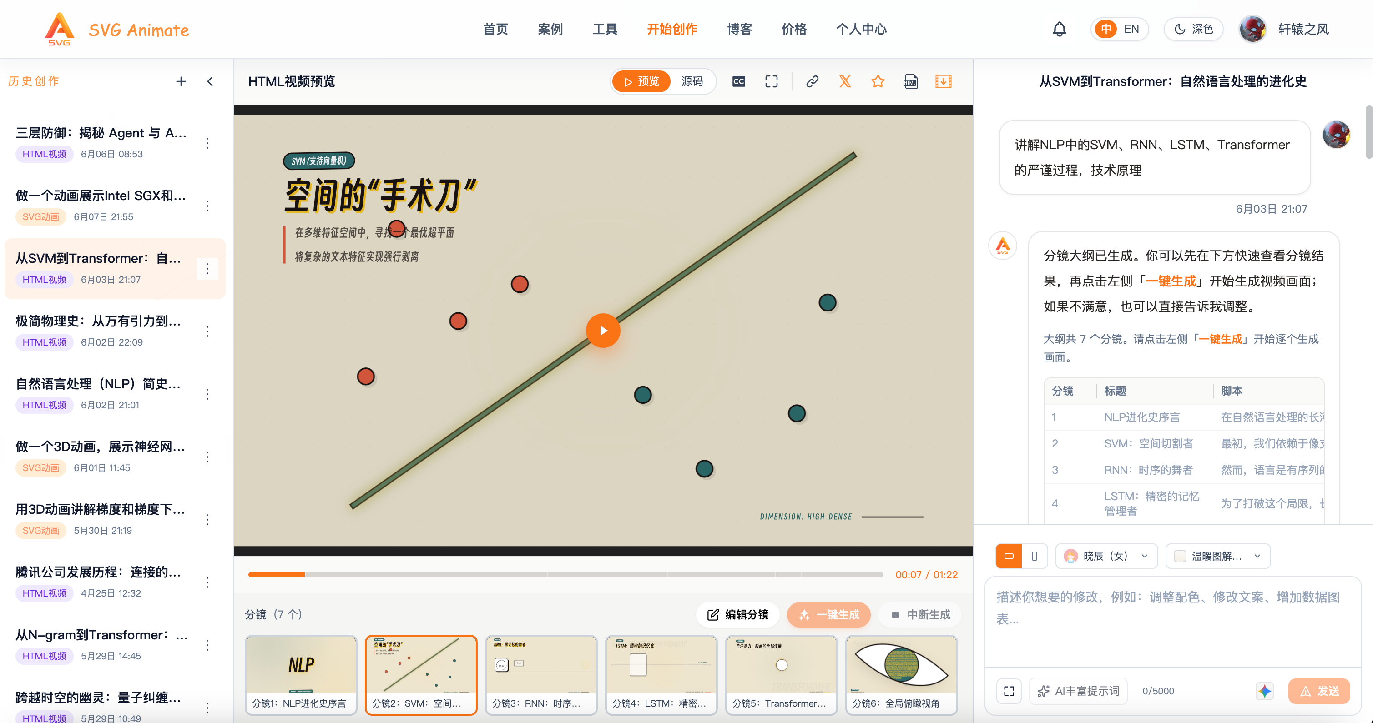Play the video with center play button
This screenshot has height=723, width=1373.
(603, 330)
